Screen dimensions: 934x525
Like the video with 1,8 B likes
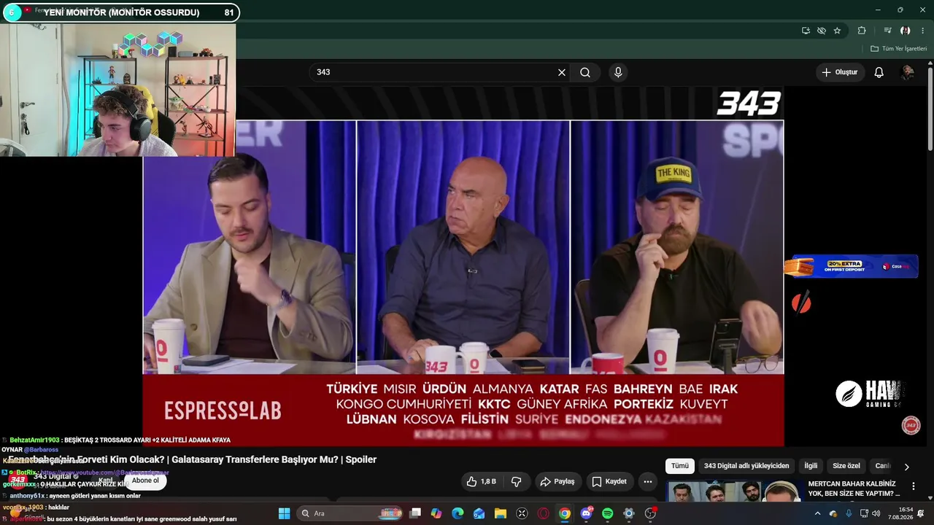481,481
